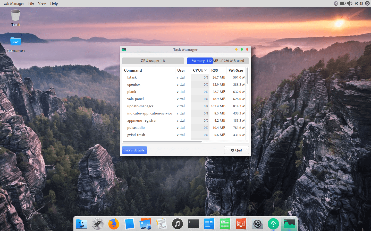Select the lxtask process row
Image resolution: width=371 pixels, height=231 pixels.
click(x=184, y=77)
